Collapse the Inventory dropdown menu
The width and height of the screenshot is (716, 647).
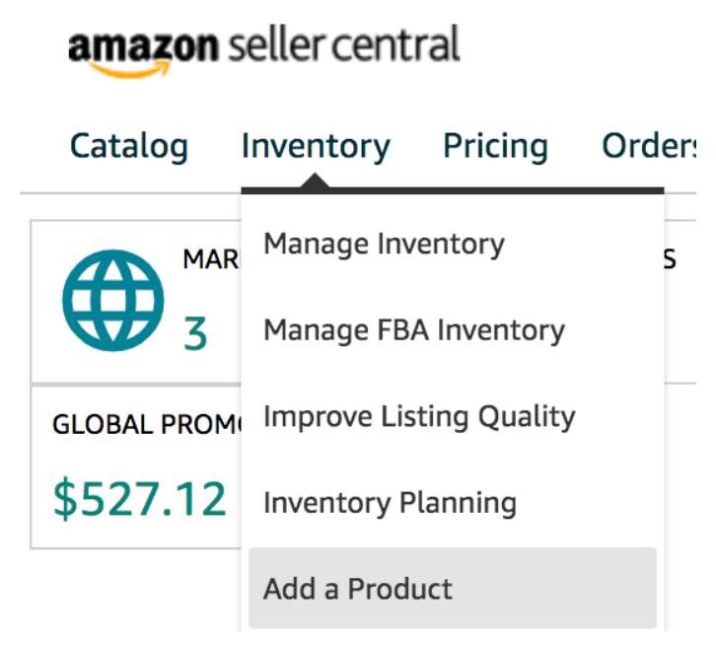(x=316, y=146)
